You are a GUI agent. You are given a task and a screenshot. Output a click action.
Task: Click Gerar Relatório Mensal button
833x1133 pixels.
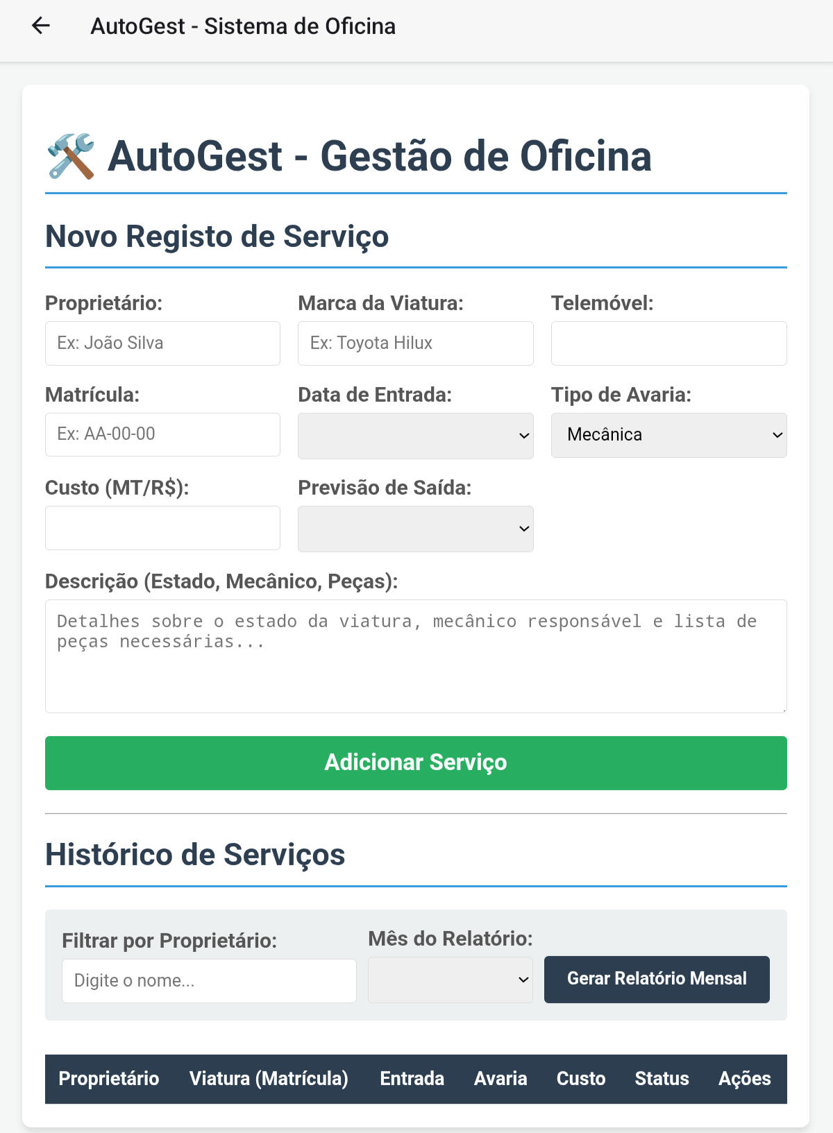656,979
